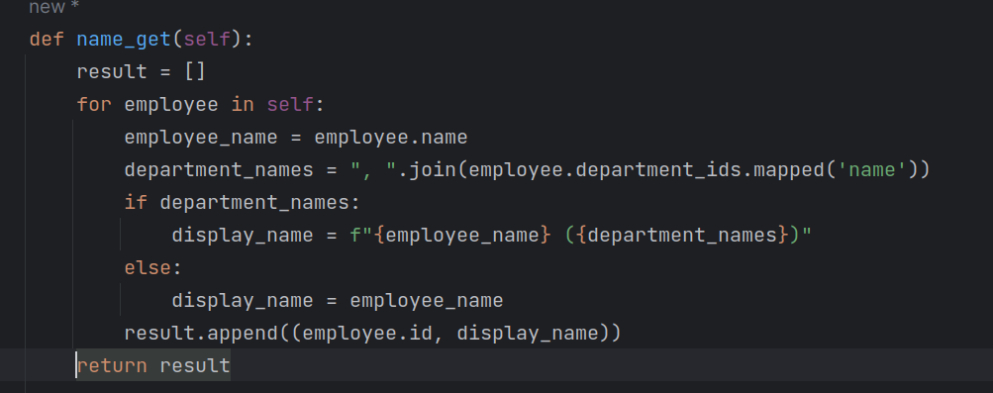The width and height of the screenshot is (993, 393).
Task: Click the 'return result' line
Action: click(x=153, y=366)
